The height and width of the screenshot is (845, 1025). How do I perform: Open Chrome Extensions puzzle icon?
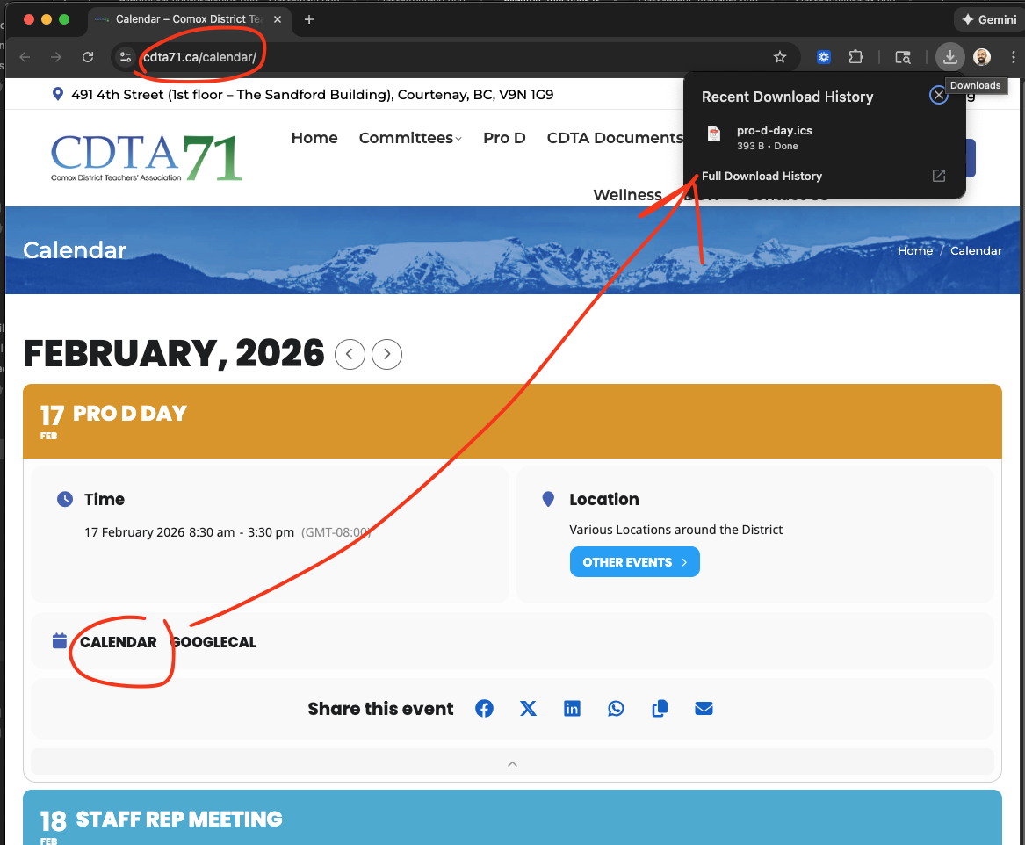click(x=855, y=57)
